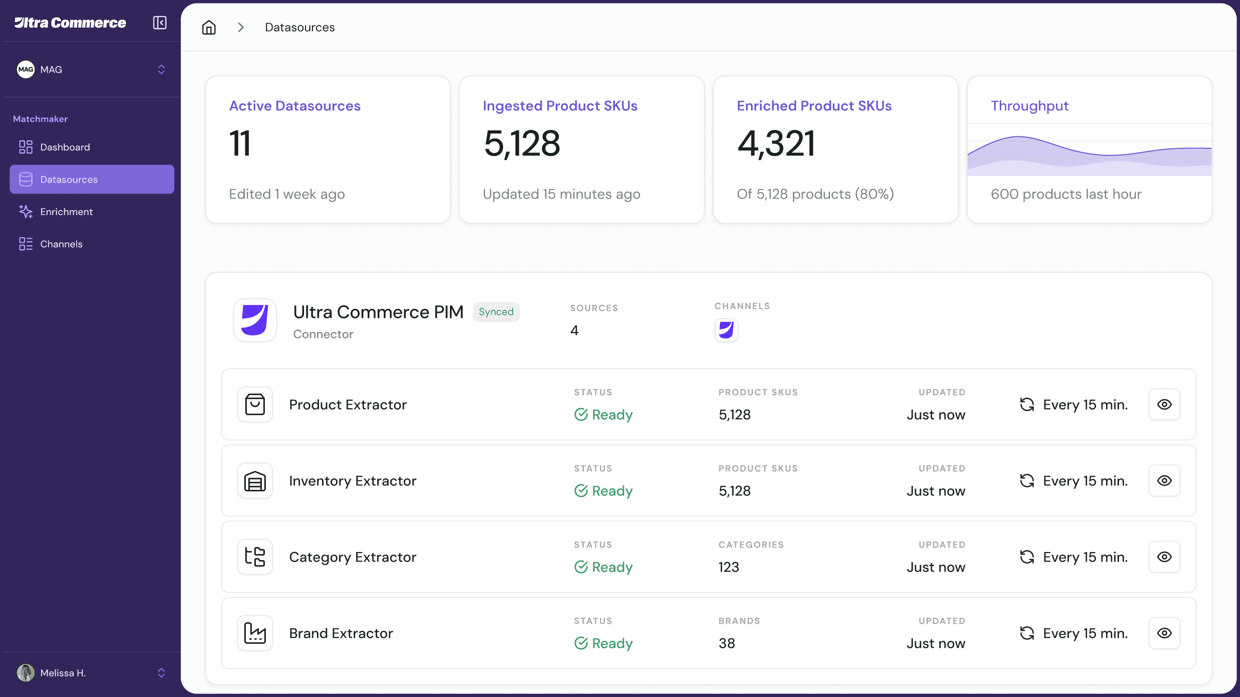
Task: Toggle the eye button for Inventory Extractor
Action: (x=1164, y=480)
